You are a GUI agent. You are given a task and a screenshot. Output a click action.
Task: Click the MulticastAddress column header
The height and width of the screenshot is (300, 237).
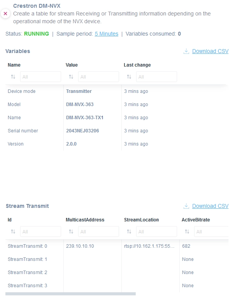point(85,219)
